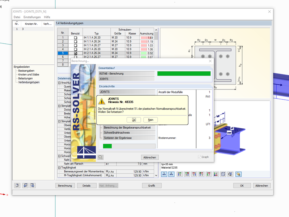Collapse the Tragfähigkeit group
Screen dimensions: 289x217
59,168
